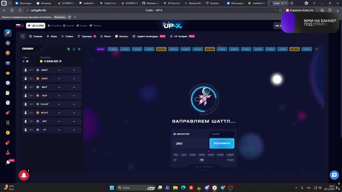Image resolution: width=342 pixels, height=192 pixels.
Task: Open the yellow coin game in sidebar
Action: 8,133
